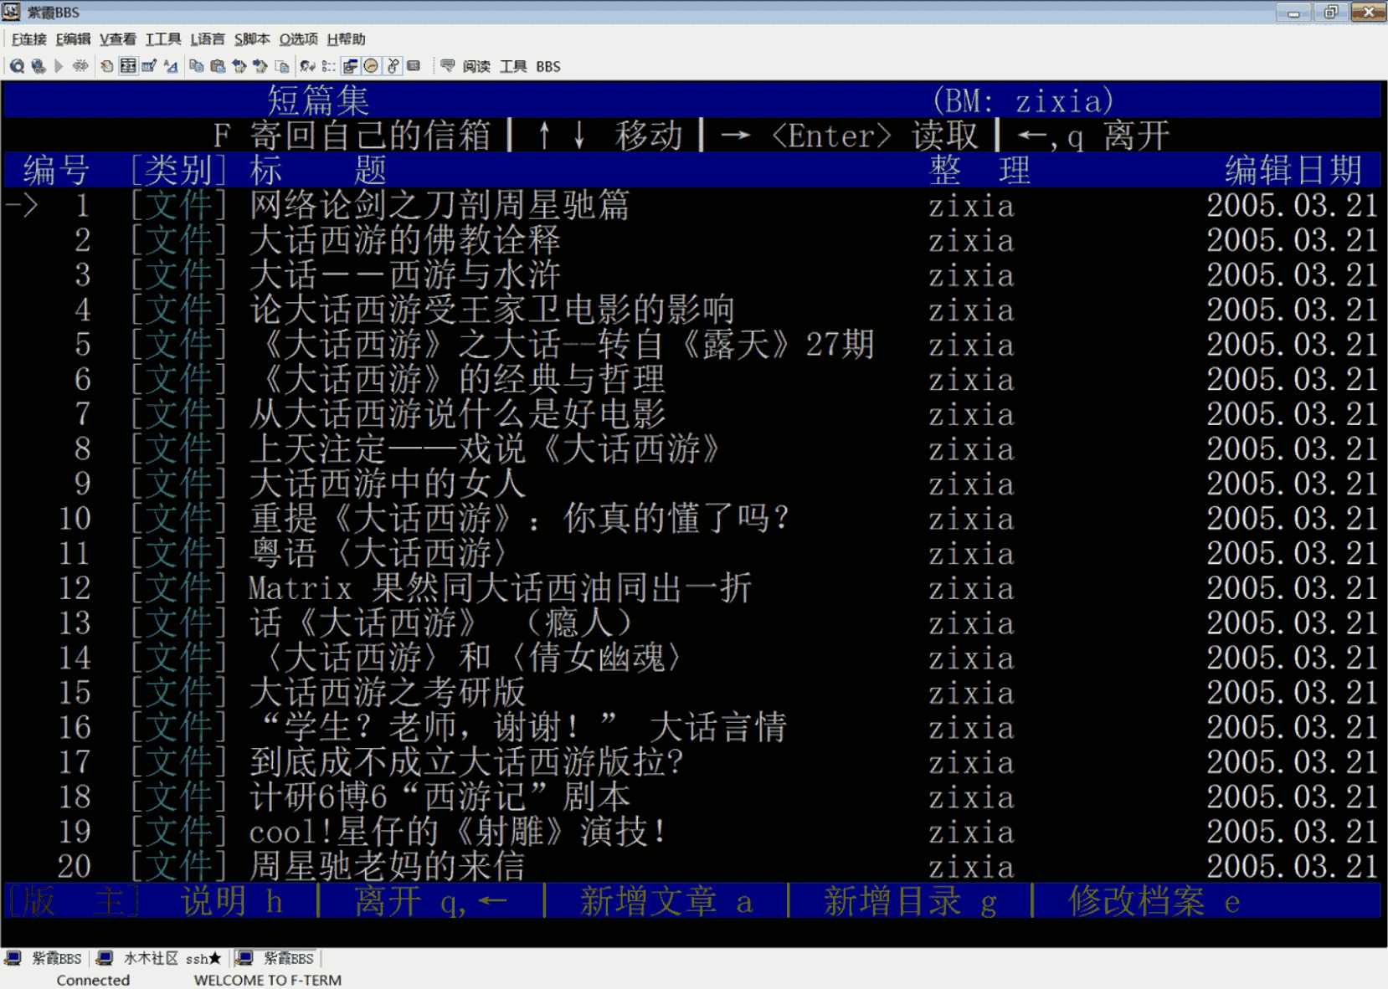Click the monitor icon on the 水木社区 tab
This screenshot has width=1388, height=989.
click(x=105, y=958)
